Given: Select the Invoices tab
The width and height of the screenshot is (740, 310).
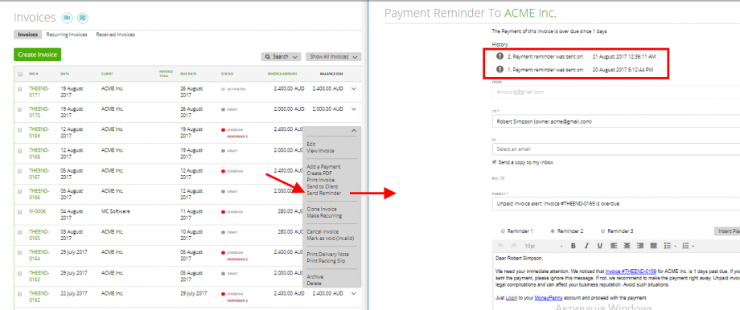Looking at the screenshot, I should click(x=28, y=35).
